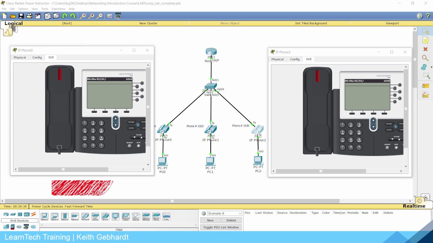Image resolution: width=433 pixels, height=243 pixels.
Task: Toggle the mute button on IP Phone2
Action: (396, 147)
